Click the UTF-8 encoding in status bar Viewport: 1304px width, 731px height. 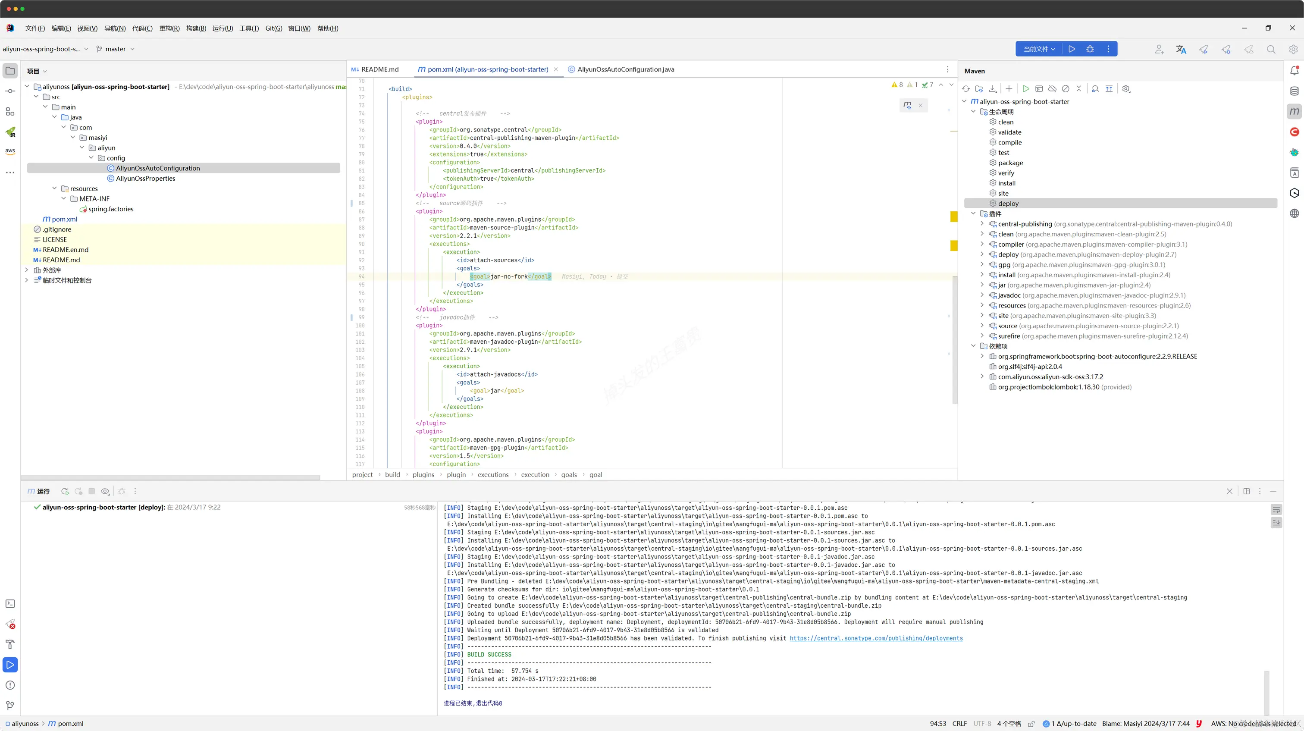(982, 723)
